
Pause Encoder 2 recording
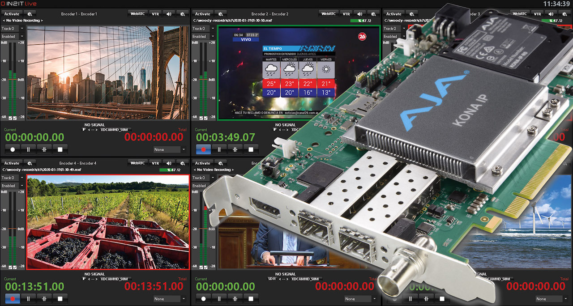(x=219, y=149)
